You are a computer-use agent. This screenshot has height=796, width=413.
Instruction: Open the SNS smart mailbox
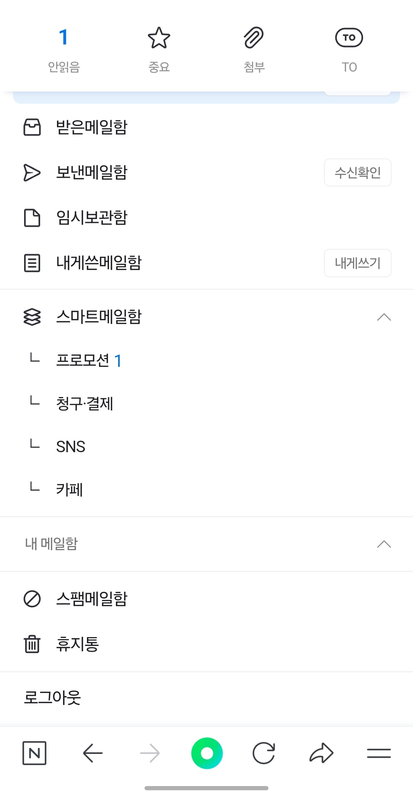tap(71, 446)
